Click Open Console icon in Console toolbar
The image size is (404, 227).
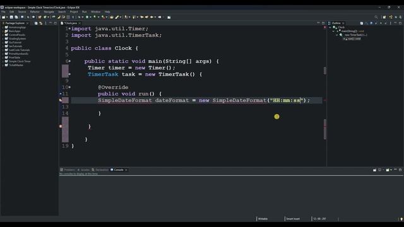pyautogui.click(x=388, y=170)
